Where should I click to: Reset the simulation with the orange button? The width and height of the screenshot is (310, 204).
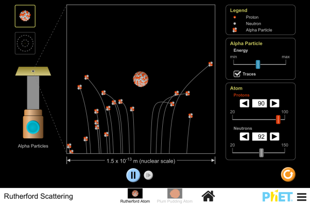[x=288, y=174]
